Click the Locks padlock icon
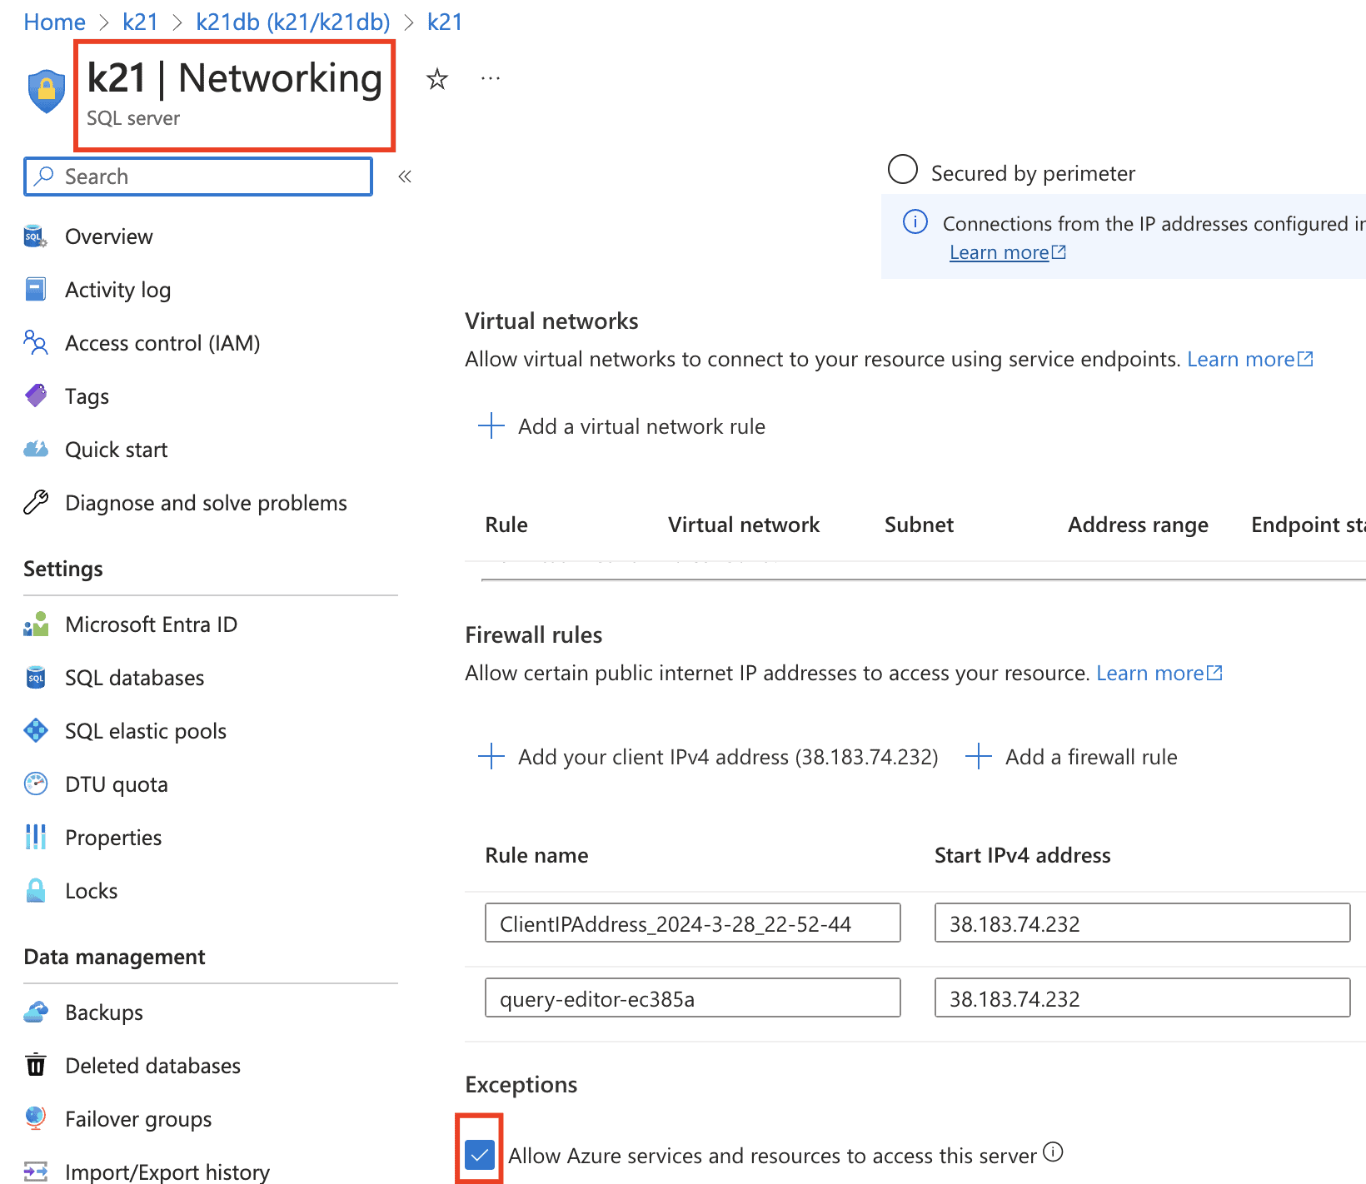This screenshot has width=1366, height=1184. tap(36, 891)
